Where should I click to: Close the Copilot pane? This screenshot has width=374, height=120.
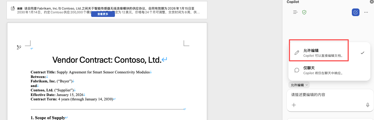click(x=372, y=2)
